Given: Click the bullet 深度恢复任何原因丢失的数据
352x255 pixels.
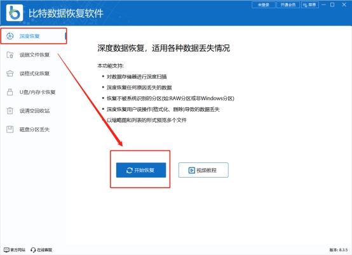Looking at the screenshot, I should point(139,88).
